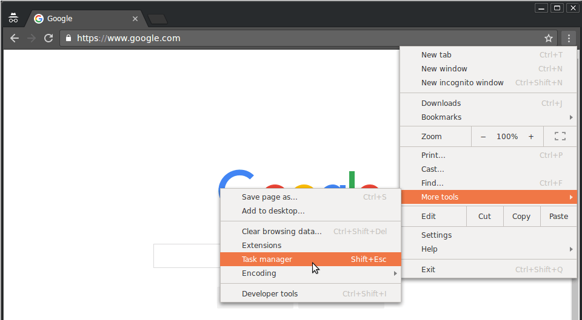Screen dimensions: 582x320
Task: Click the Copy button in the Edit row
Action: click(521, 217)
